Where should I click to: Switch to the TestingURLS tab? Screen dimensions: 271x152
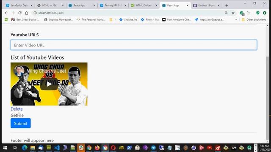tap(113, 5)
